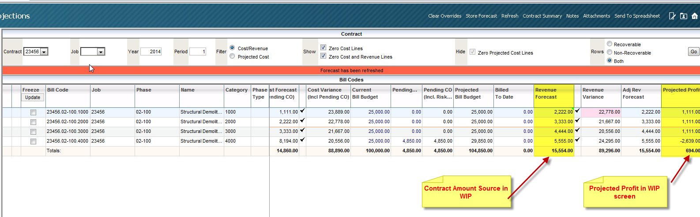Toggle Zero Cost Lines checkbox
The width and height of the screenshot is (700, 217).
click(x=323, y=48)
